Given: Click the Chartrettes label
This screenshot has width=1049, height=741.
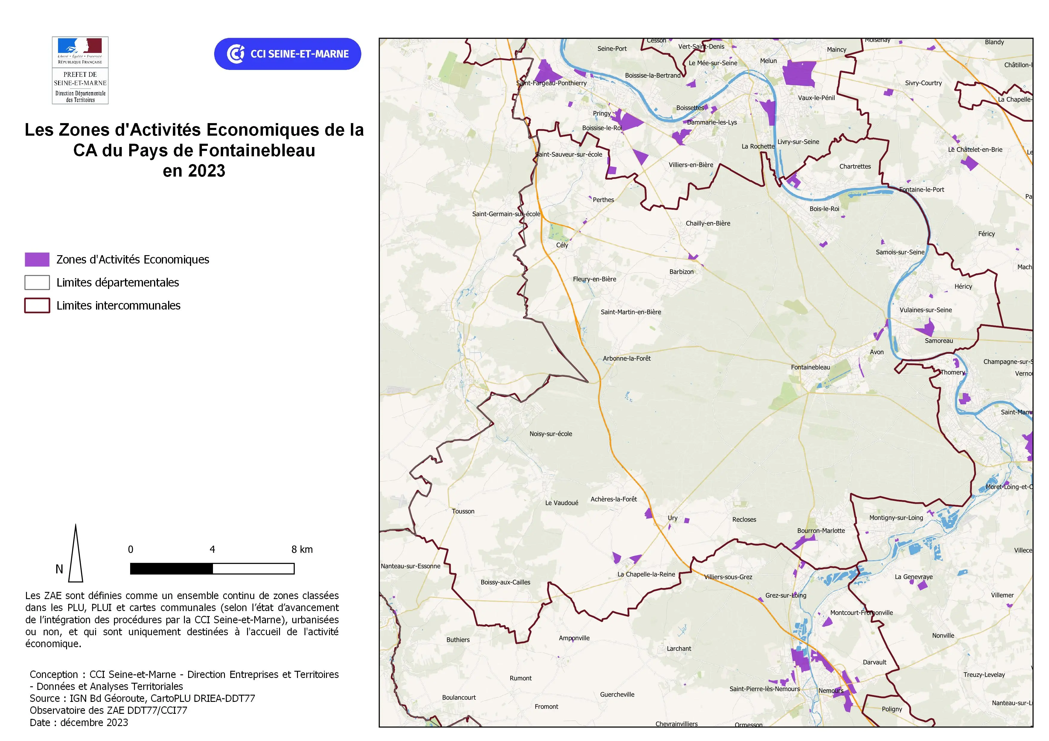Looking at the screenshot, I should tap(855, 166).
